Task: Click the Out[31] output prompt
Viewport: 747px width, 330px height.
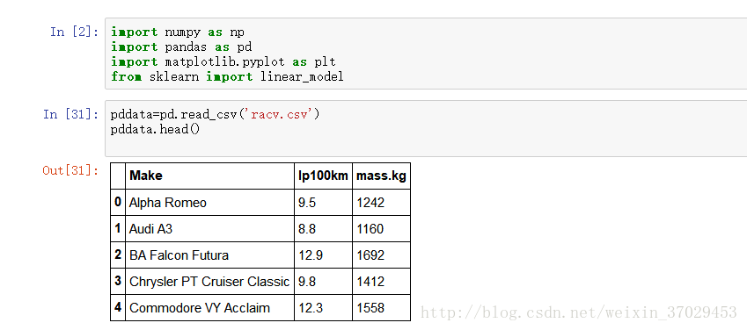Action: [x=71, y=171]
